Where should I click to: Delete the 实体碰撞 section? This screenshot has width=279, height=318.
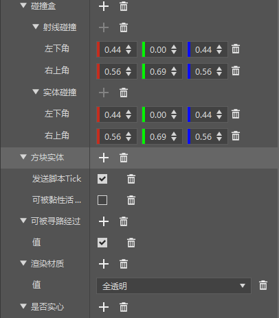pyautogui.click(x=124, y=93)
